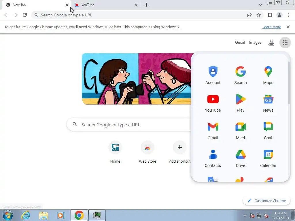This screenshot has height=221, width=295.
Task: Open Gmail icon in apps grid
Action: point(213,131)
